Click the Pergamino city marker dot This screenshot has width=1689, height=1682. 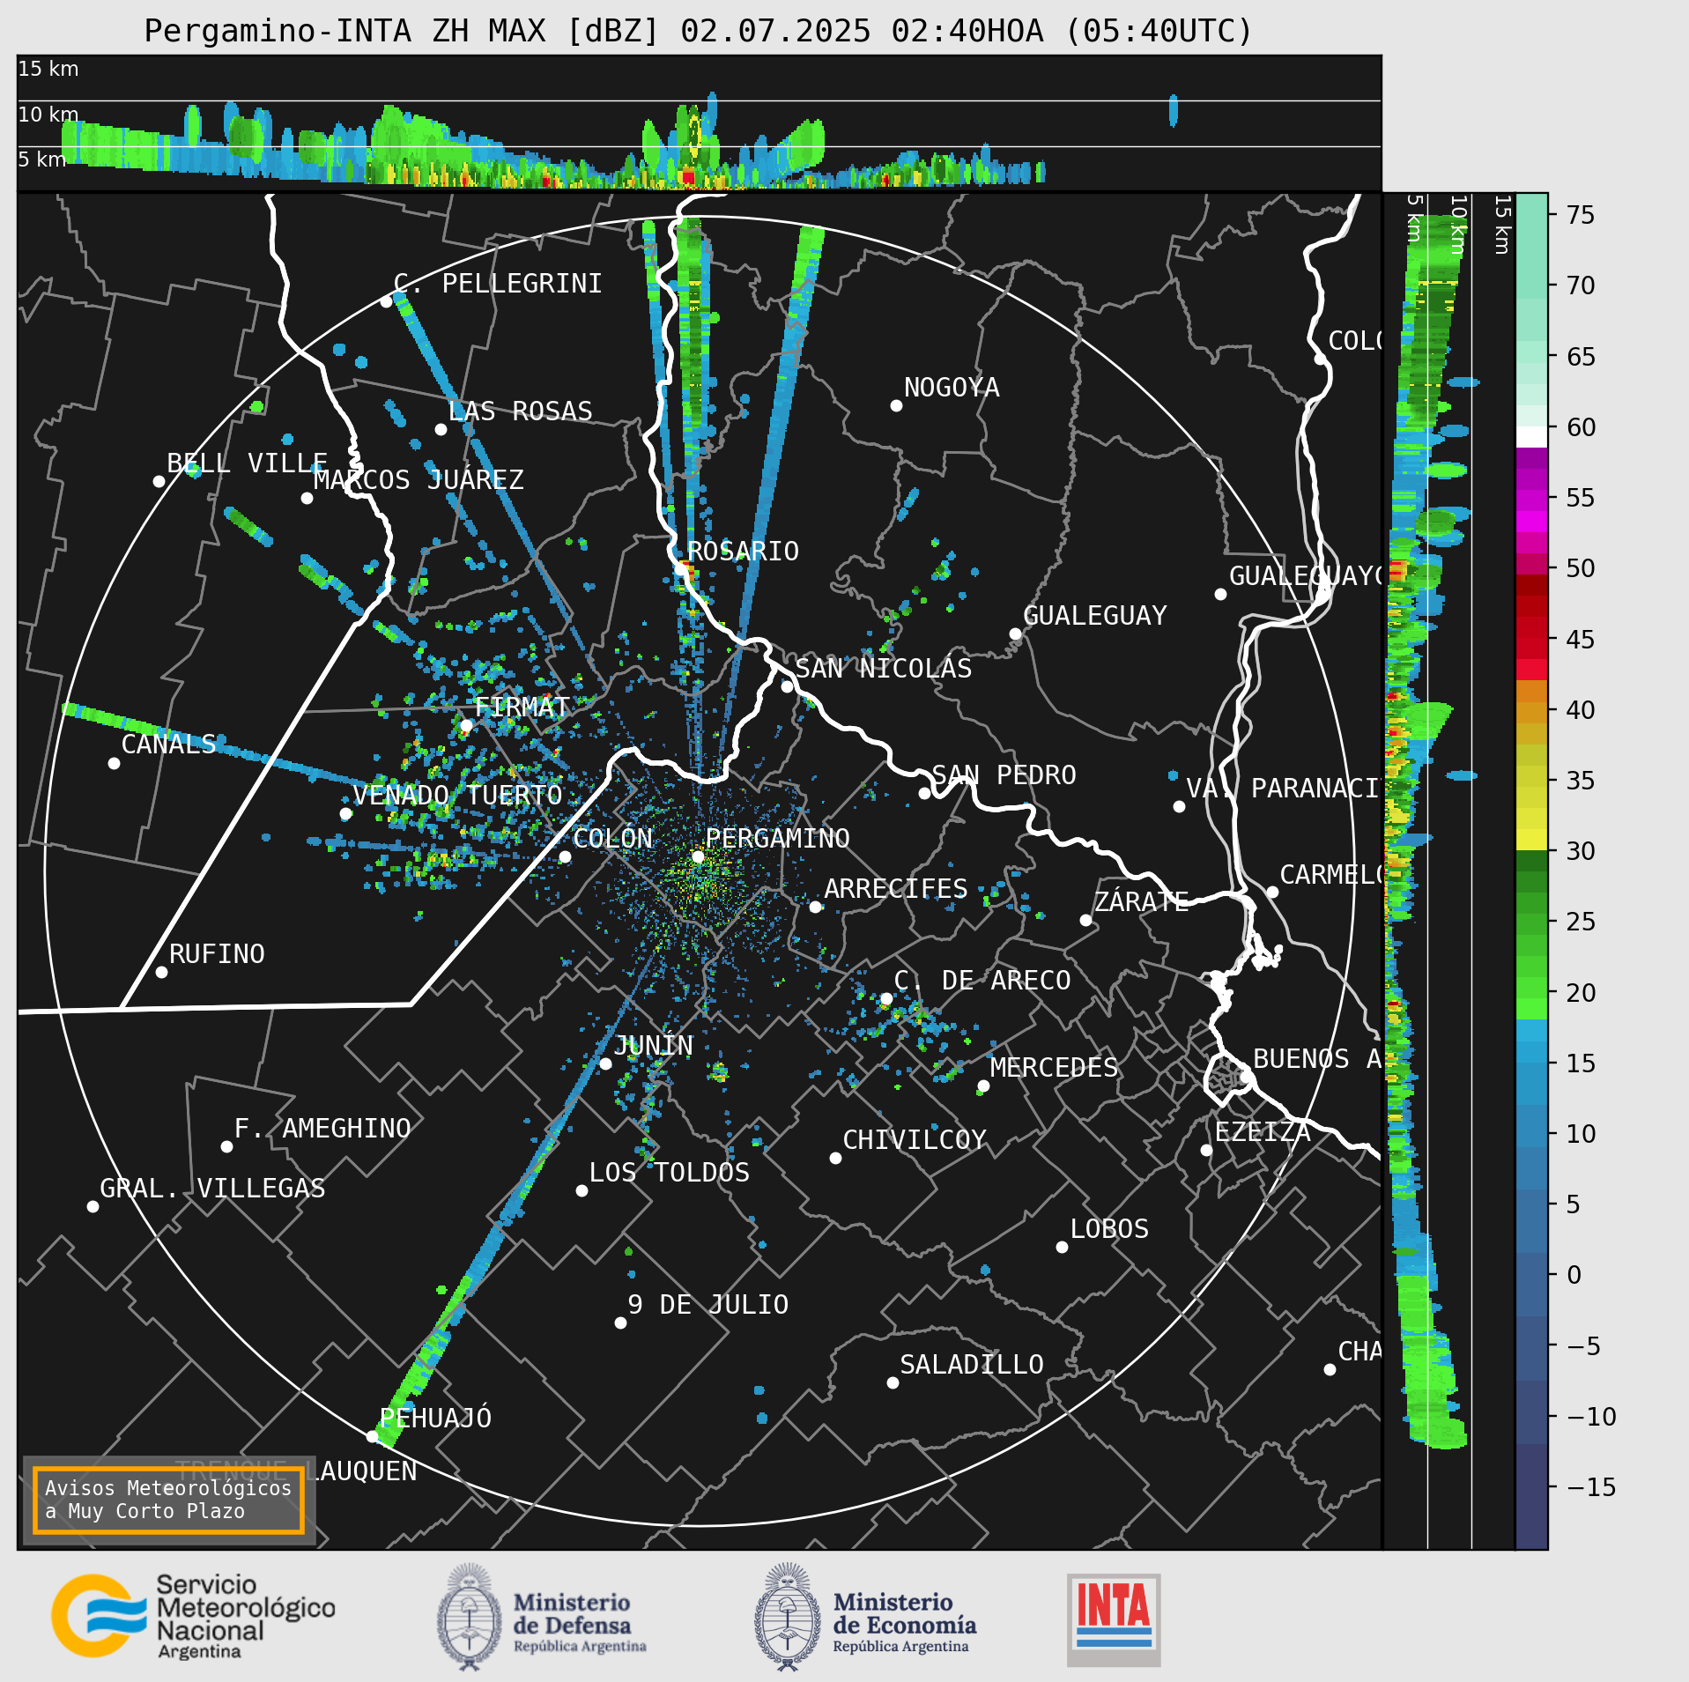(697, 856)
